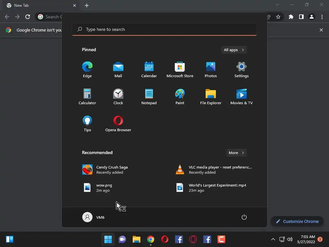The width and height of the screenshot is (329, 247).
Task: Close the New Tab tab
Action: [x=75, y=5]
